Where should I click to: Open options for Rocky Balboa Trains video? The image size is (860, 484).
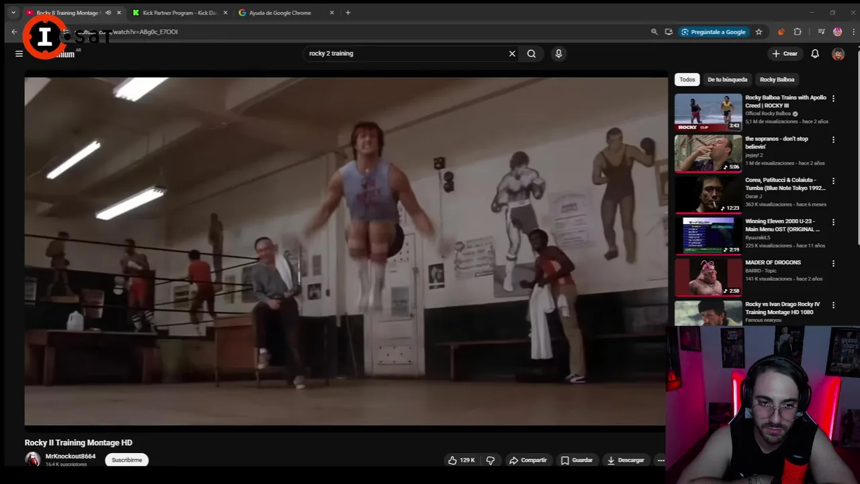click(x=833, y=98)
